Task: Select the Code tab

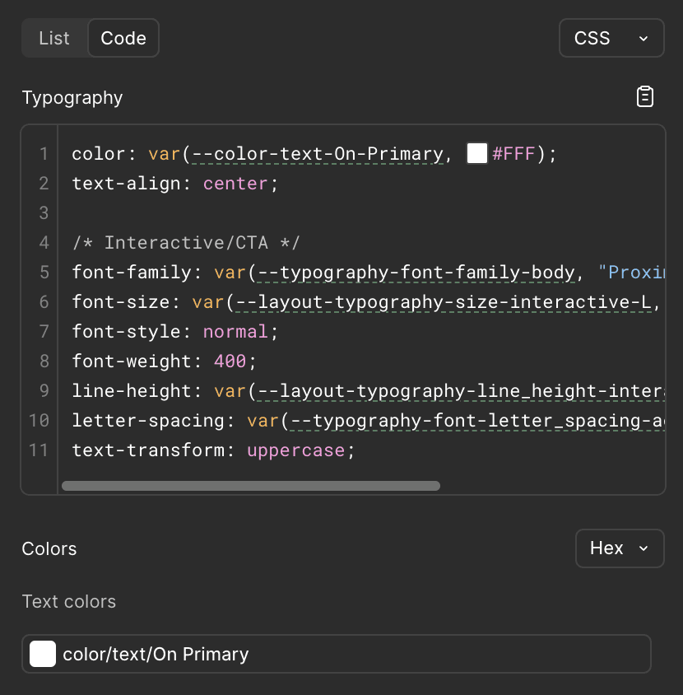Action: pos(123,38)
